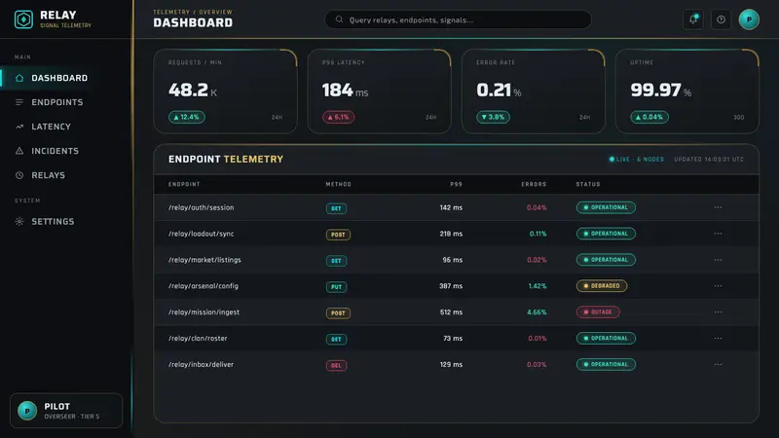
Task: Click the Outage status badge
Action: (x=598, y=312)
